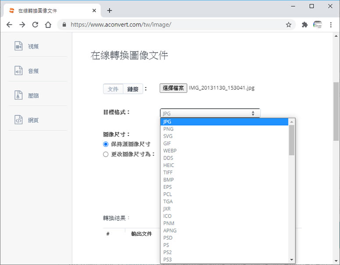Click the 選擇檔案 file button
Viewport: 340px width, 265px height.
coord(173,88)
